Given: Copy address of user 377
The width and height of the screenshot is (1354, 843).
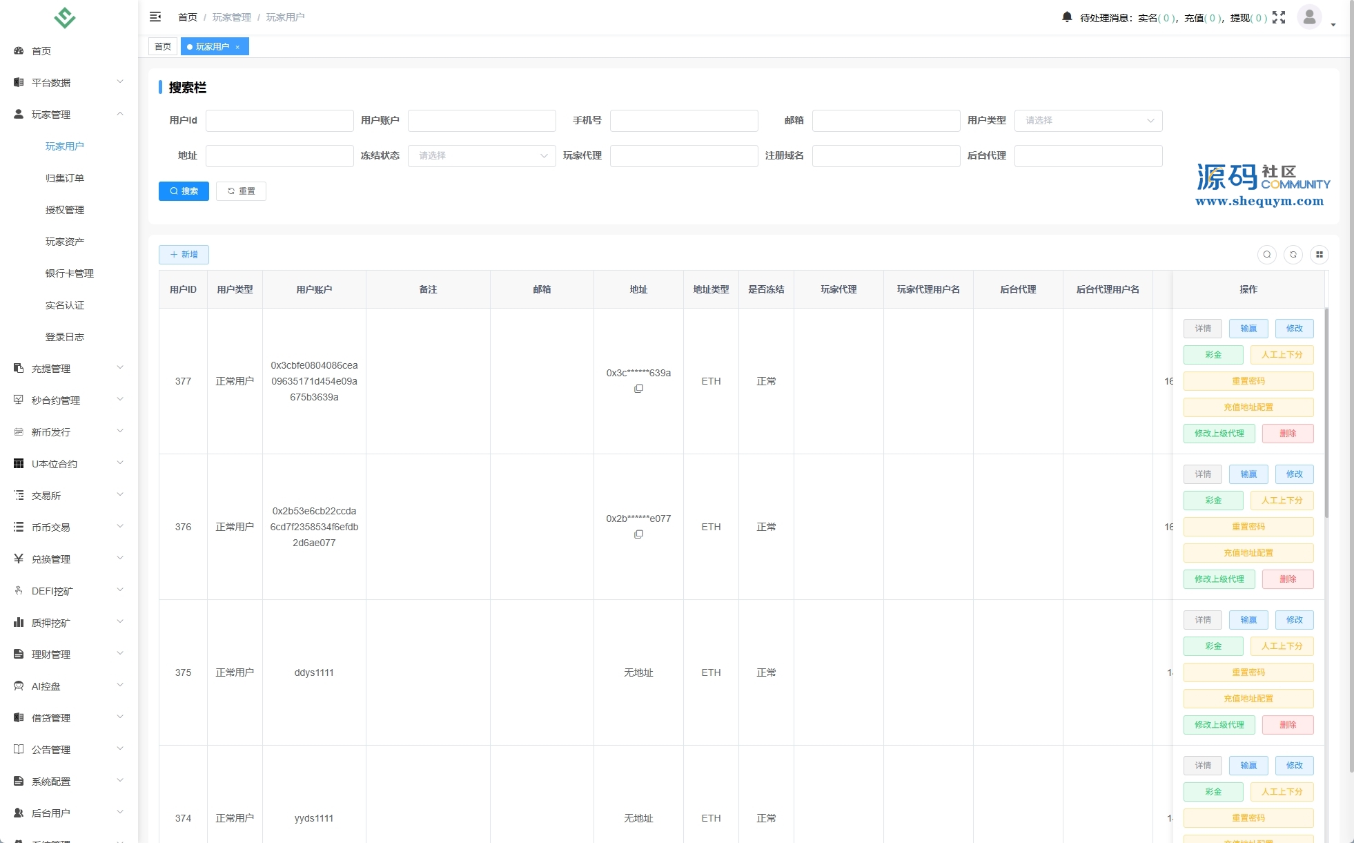Looking at the screenshot, I should click(x=638, y=389).
